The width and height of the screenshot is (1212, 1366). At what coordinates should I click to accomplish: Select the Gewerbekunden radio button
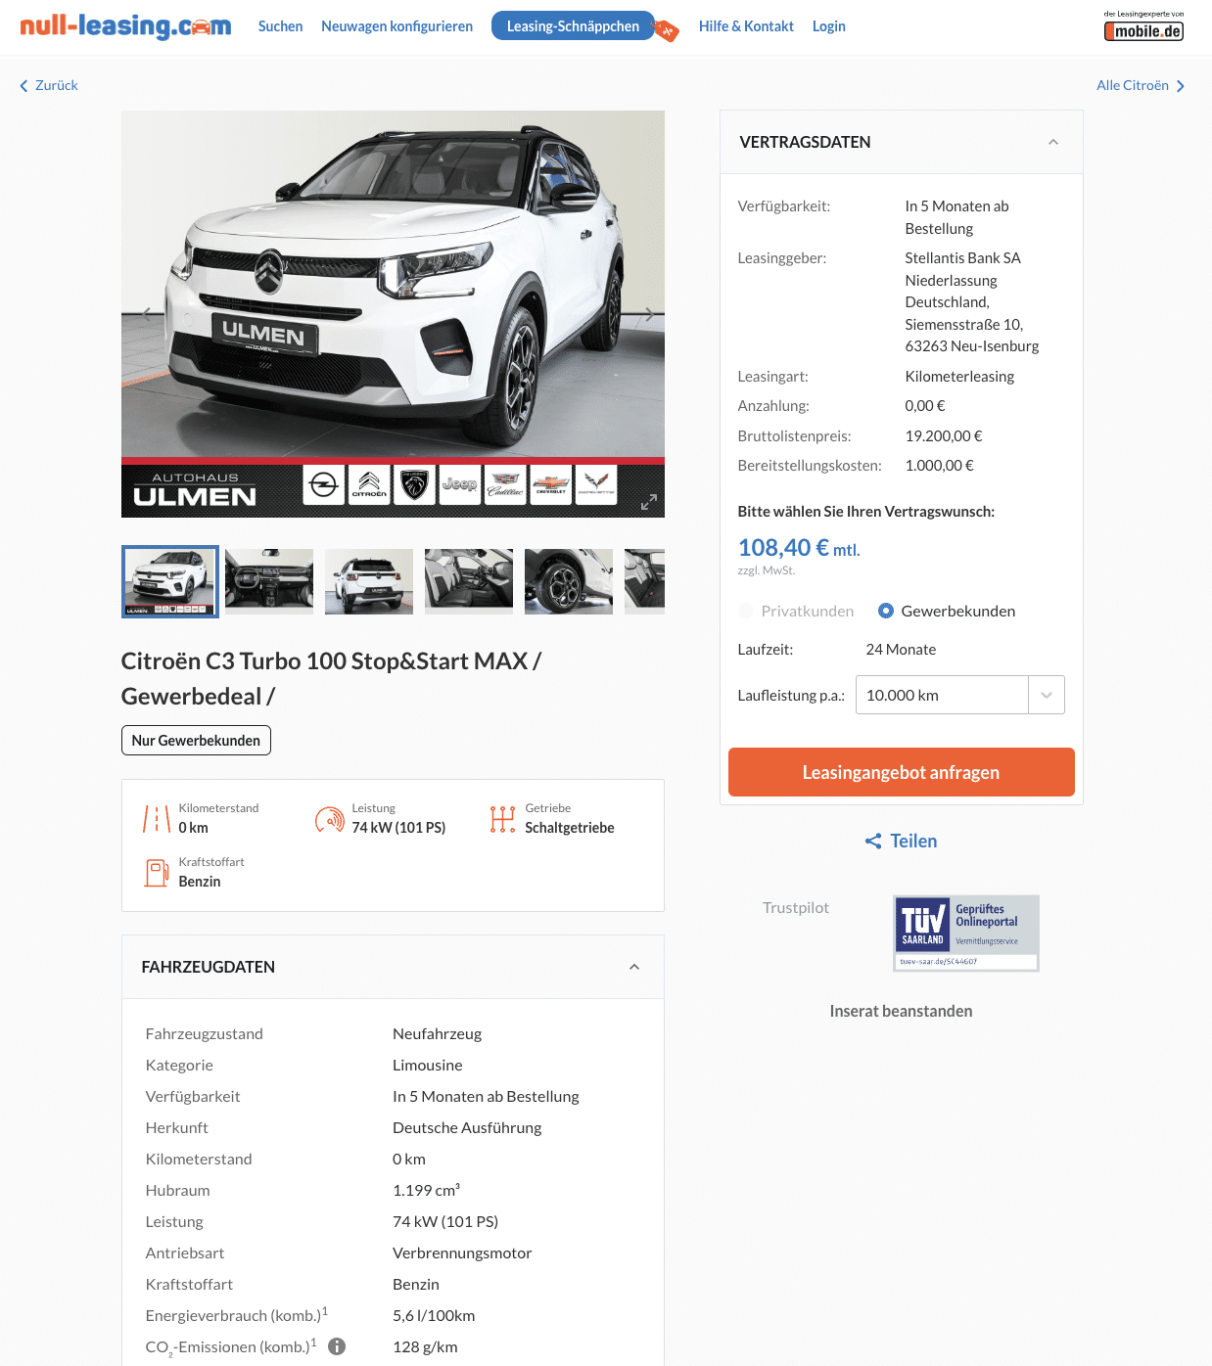click(886, 611)
